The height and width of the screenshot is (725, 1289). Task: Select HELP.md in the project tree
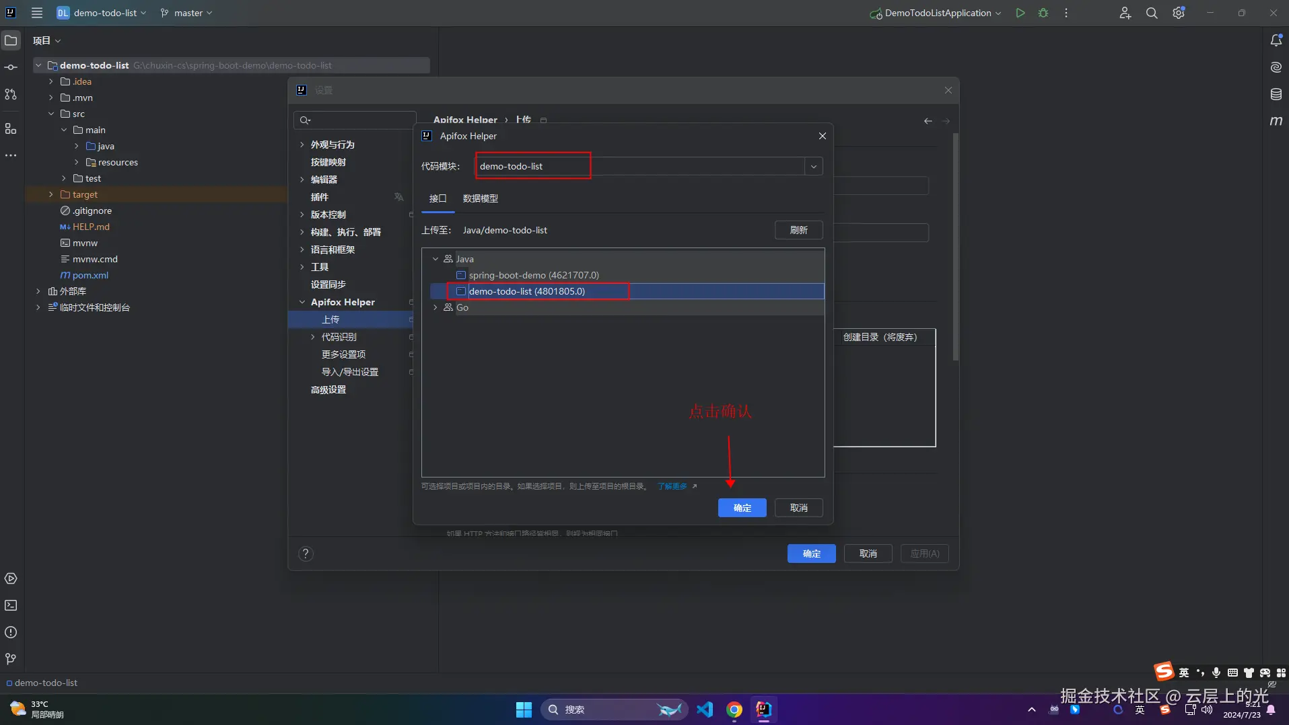[x=91, y=227]
